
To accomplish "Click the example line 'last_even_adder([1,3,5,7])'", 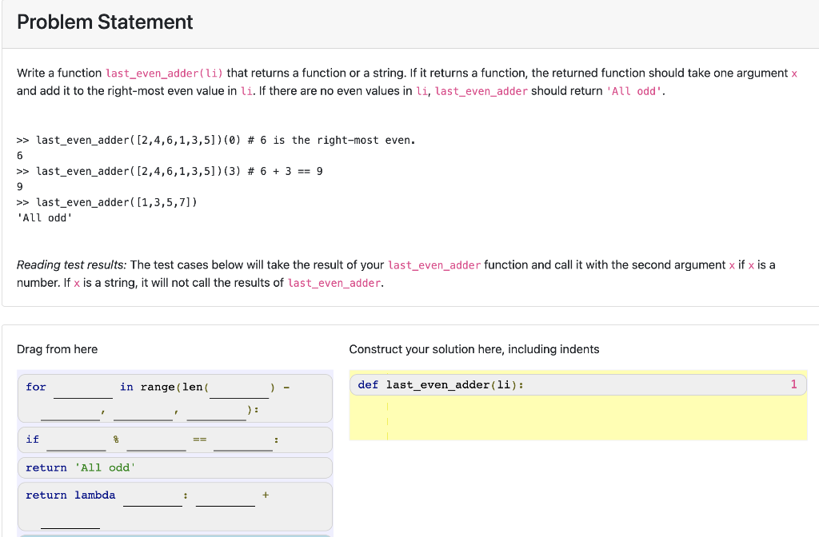I will [107, 202].
